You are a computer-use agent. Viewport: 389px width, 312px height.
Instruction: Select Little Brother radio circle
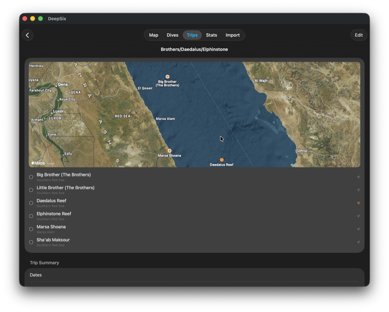(31, 190)
